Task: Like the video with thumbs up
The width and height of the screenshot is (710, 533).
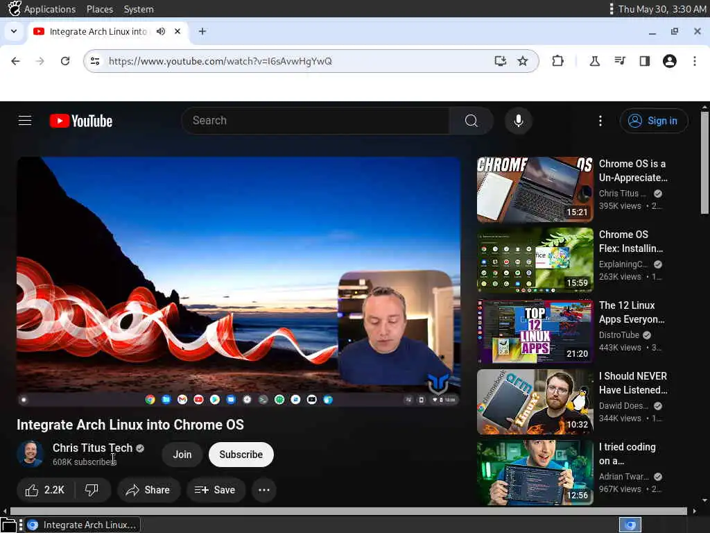Action: [45, 490]
